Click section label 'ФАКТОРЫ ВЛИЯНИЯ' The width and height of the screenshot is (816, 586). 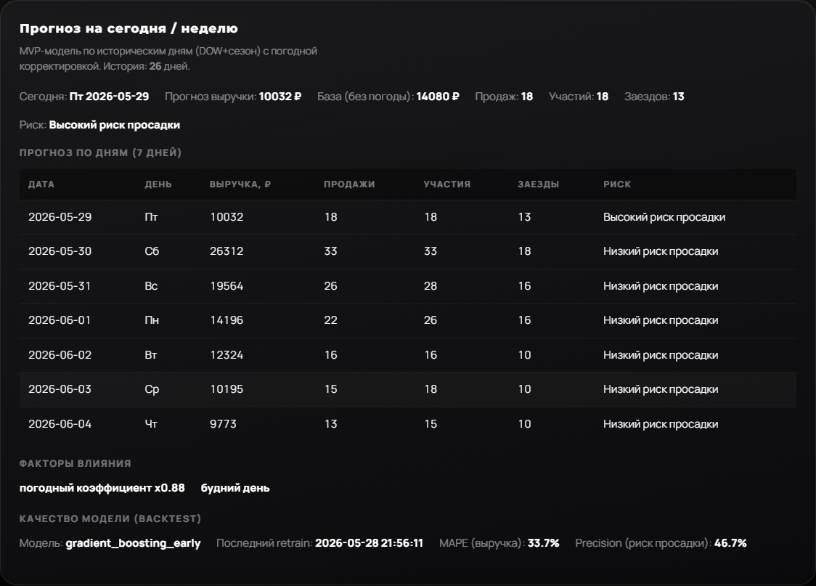(76, 464)
